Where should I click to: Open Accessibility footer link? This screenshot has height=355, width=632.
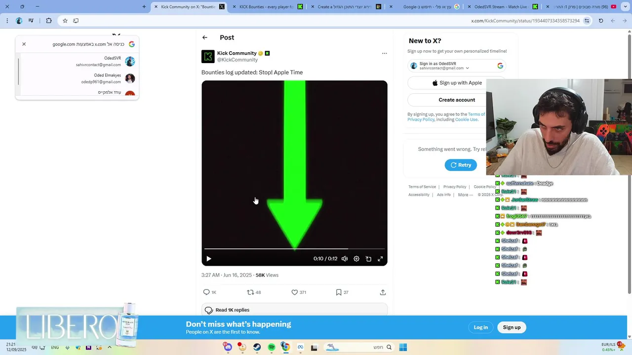pos(419,195)
